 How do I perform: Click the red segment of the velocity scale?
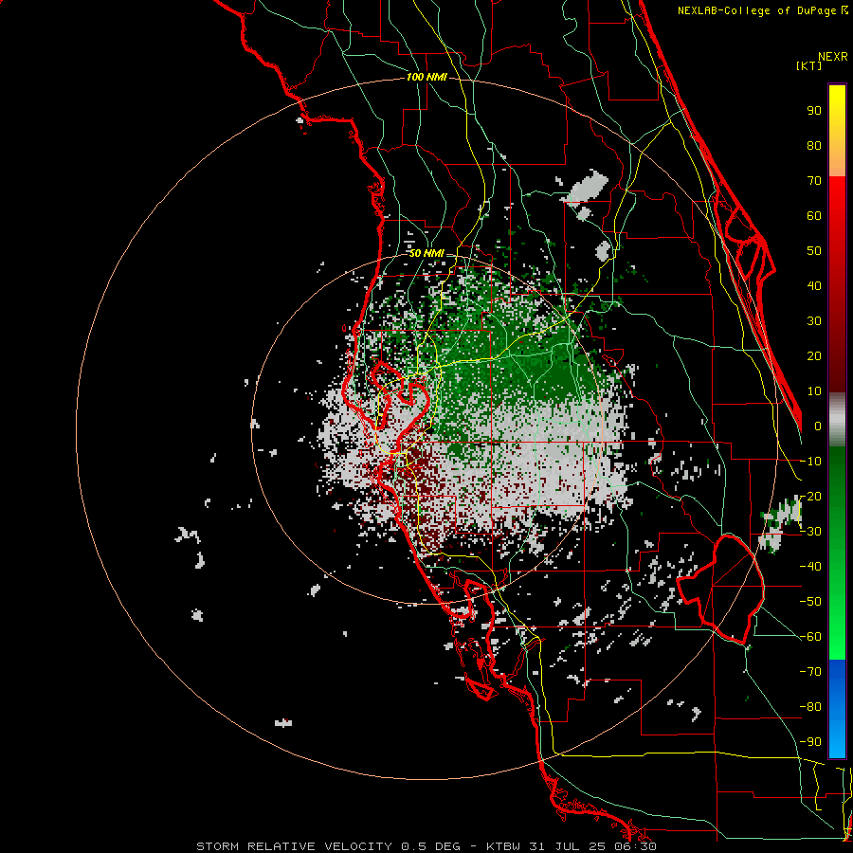[837, 284]
